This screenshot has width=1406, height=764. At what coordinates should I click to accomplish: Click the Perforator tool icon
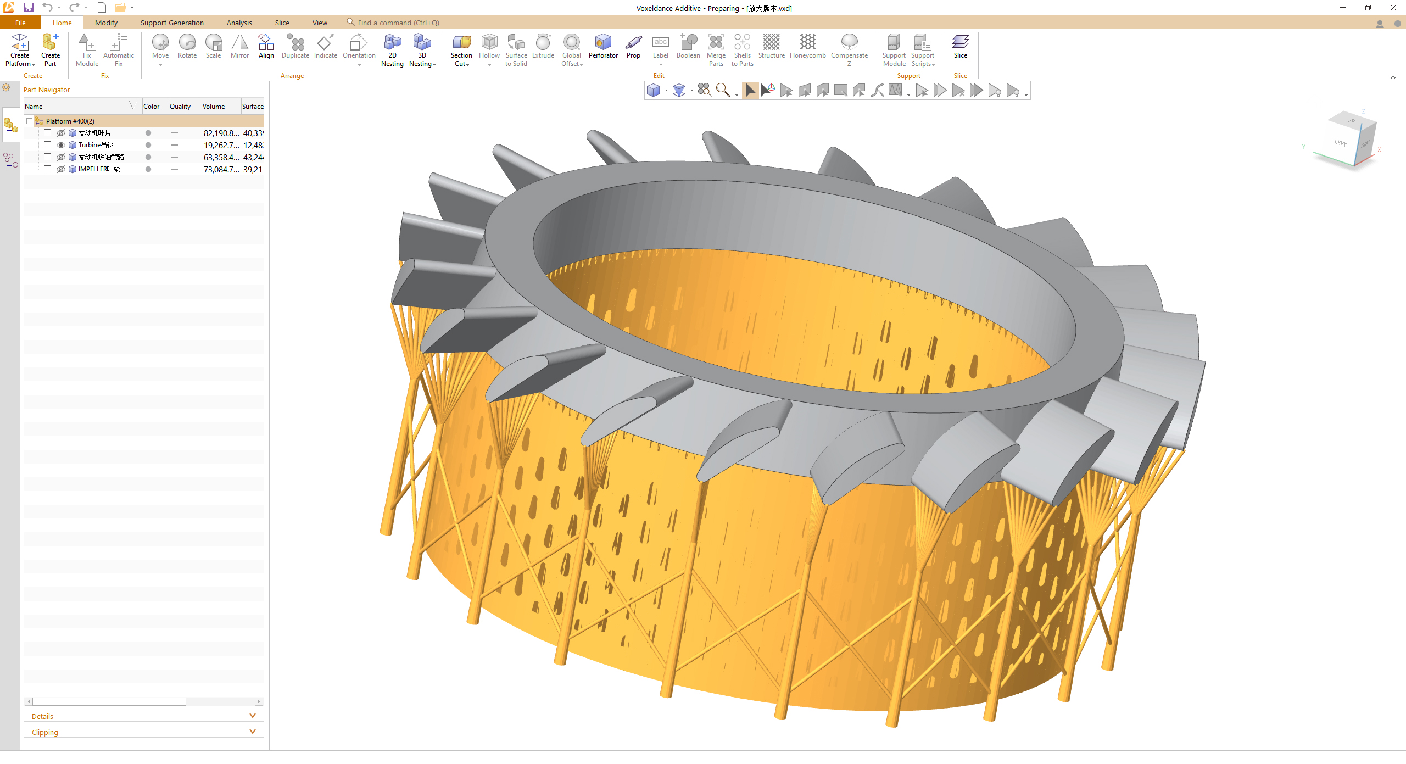pos(603,43)
